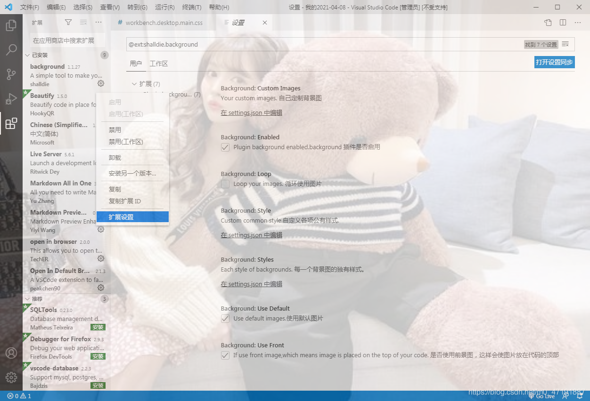Close the 设置 editor tab
The image size is (590, 401).
pos(265,23)
